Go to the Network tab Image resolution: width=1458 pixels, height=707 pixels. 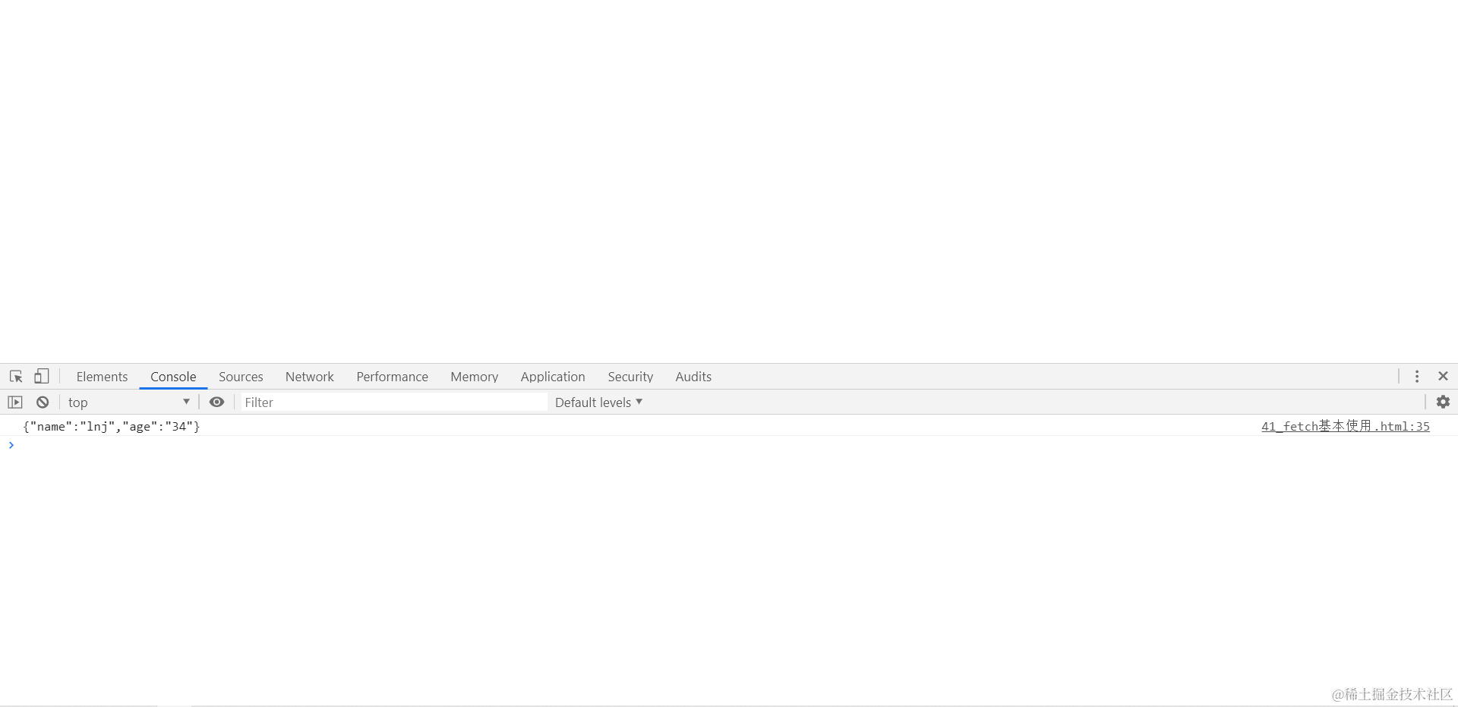[309, 377]
